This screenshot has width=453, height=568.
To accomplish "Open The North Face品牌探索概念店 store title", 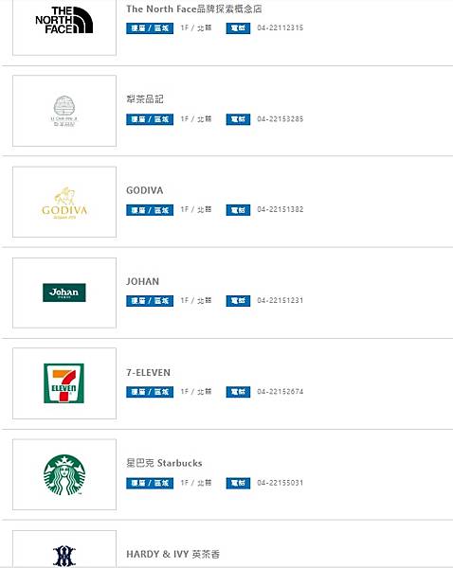I will click(194, 9).
